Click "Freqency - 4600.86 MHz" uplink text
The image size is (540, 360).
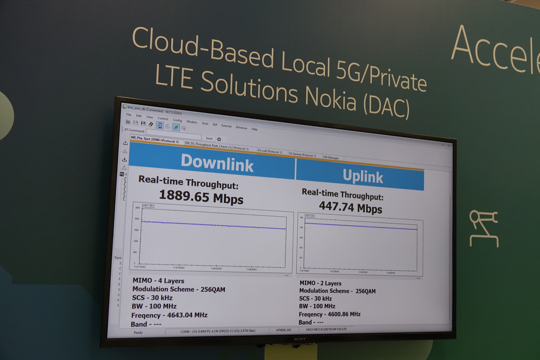click(x=330, y=314)
